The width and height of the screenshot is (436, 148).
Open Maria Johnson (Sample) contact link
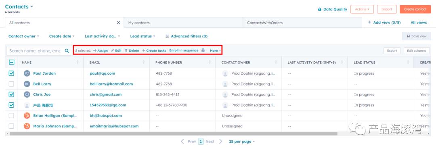point(55,126)
